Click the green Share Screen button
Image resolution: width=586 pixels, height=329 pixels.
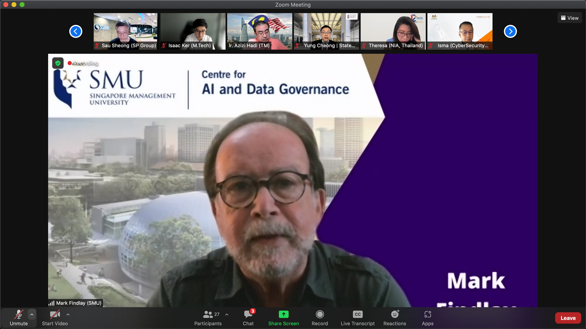(x=283, y=318)
